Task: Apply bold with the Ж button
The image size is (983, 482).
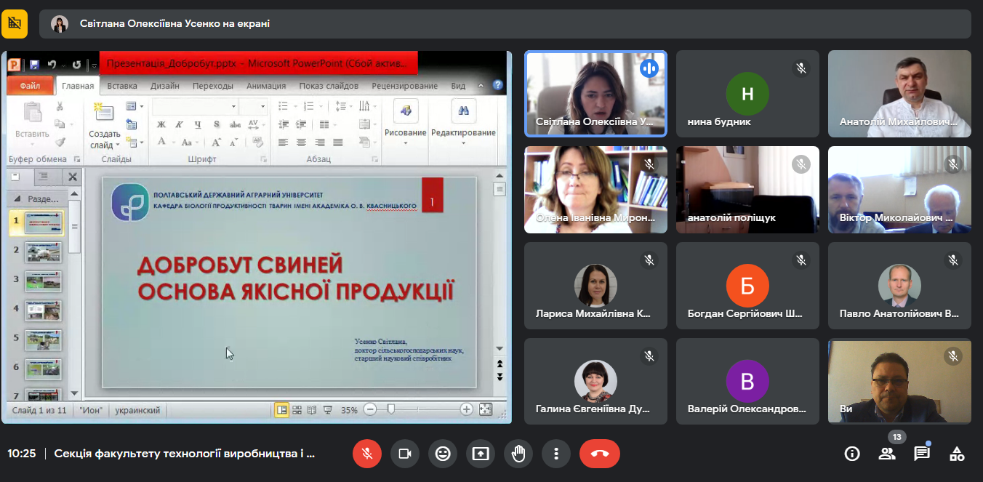Action: pyautogui.click(x=162, y=124)
